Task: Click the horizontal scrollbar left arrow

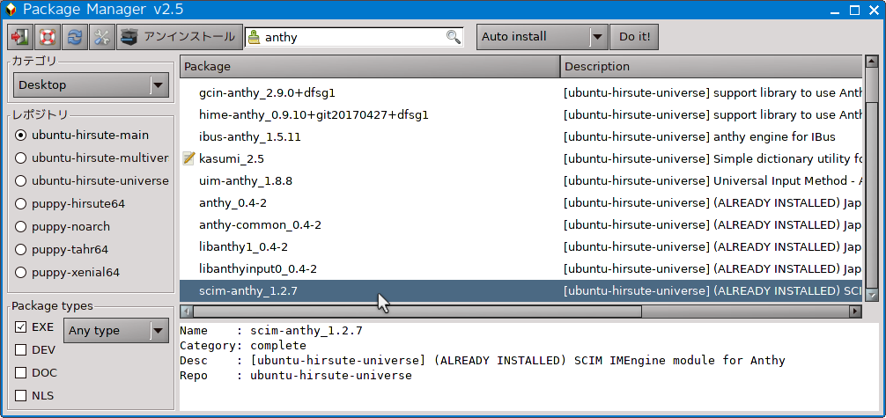Action: pyautogui.click(x=186, y=312)
